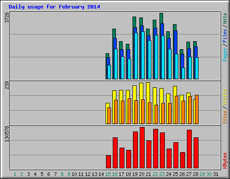Click the orange Sites bar for day 28

(x=197, y=109)
